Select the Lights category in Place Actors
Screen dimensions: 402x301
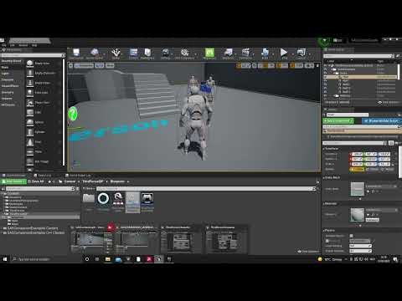click(5, 74)
